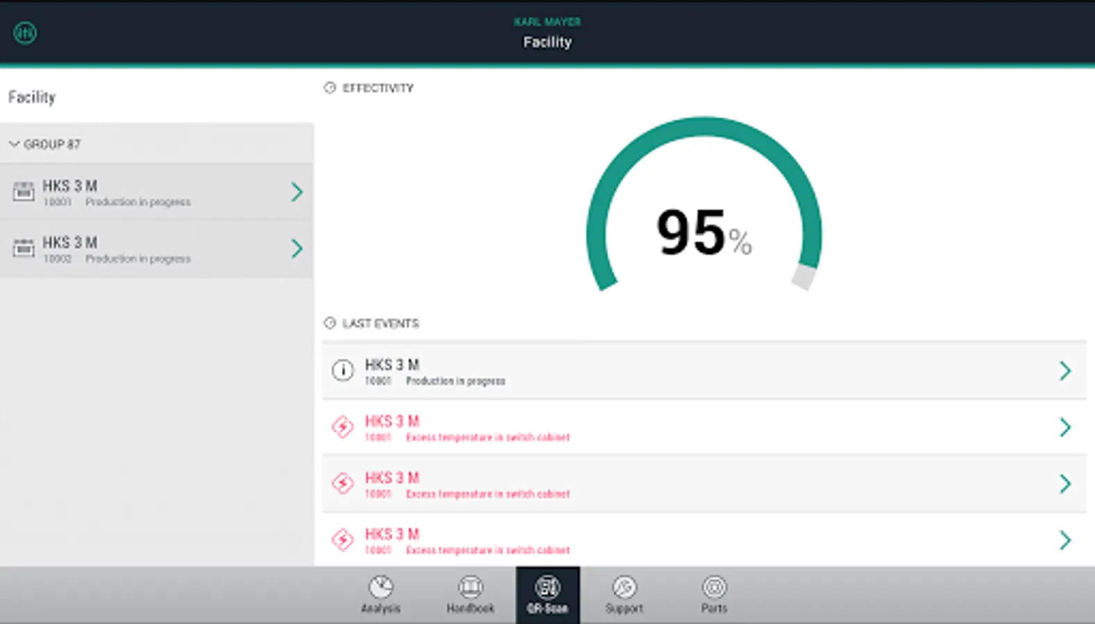Open the Handbook tab
Viewport: 1095px width, 624px height.
(470, 595)
